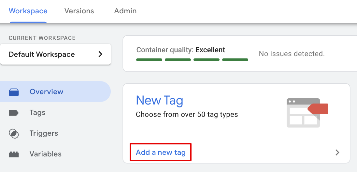Open the Tags text item in sidebar
This screenshot has width=357, height=172.
click(x=37, y=113)
